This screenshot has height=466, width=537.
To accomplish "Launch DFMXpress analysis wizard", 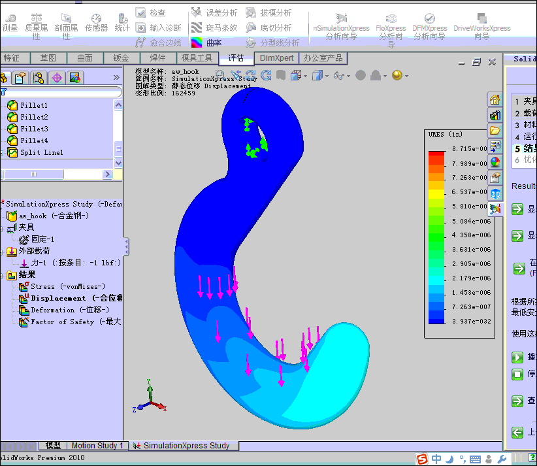I will pyautogui.click(x=429, y=27).
